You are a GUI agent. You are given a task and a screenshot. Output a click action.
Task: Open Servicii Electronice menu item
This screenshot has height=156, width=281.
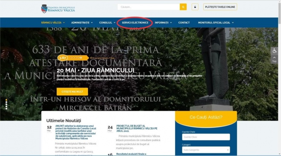[x=135, y=23]
